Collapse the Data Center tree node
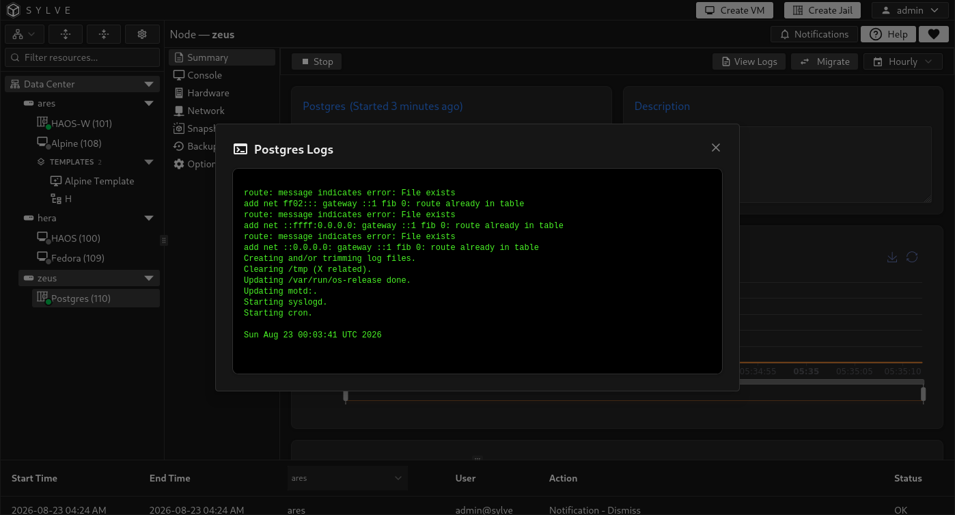955x515 pixels. pos(149,84)
